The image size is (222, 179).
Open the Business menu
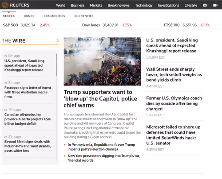click(x=78, y=5)
